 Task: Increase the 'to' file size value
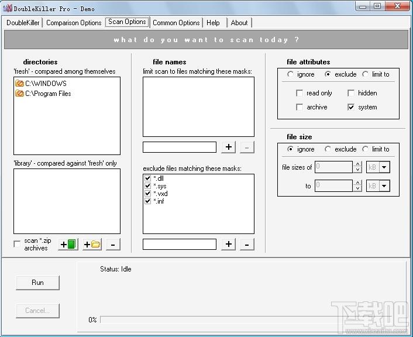click(x=357, y=183)
